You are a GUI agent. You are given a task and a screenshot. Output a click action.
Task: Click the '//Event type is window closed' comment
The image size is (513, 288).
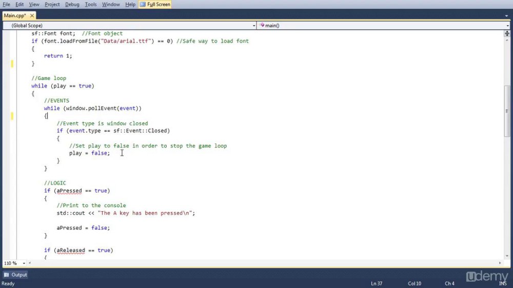pos(103,123)
